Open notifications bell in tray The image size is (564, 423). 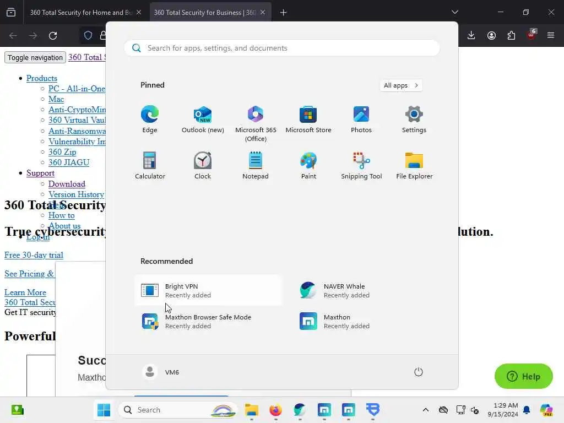point(527,410)
